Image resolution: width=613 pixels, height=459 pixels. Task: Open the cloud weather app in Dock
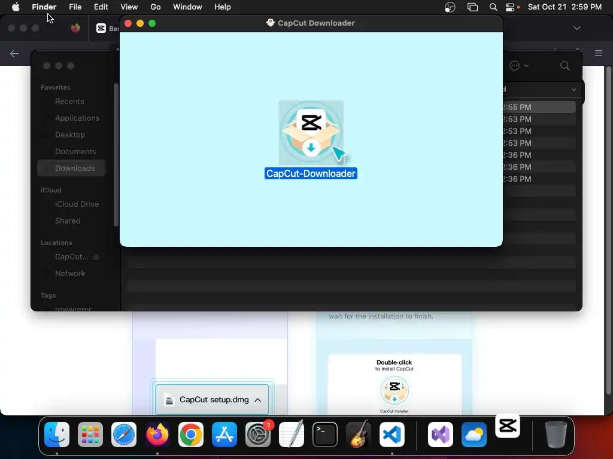[474, 434]
